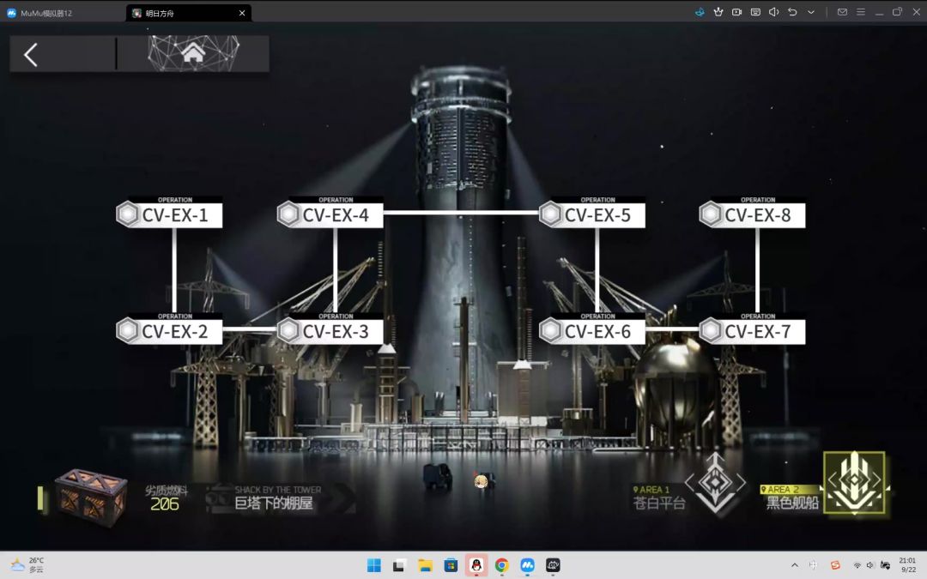This screenshot has height=579, width=927.
Task: Open the keyboard mapping settings icon
Action: [x=755, y=12]
